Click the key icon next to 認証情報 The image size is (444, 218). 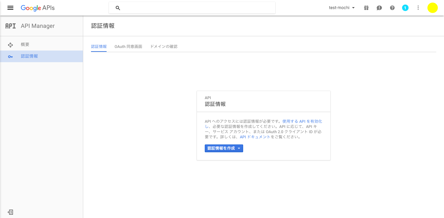[10, 56]
